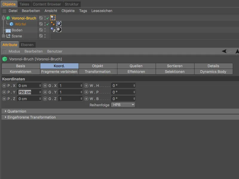Click the P . Y value stepper arrows
The image size is (239, 179).
tap(40, 92)
